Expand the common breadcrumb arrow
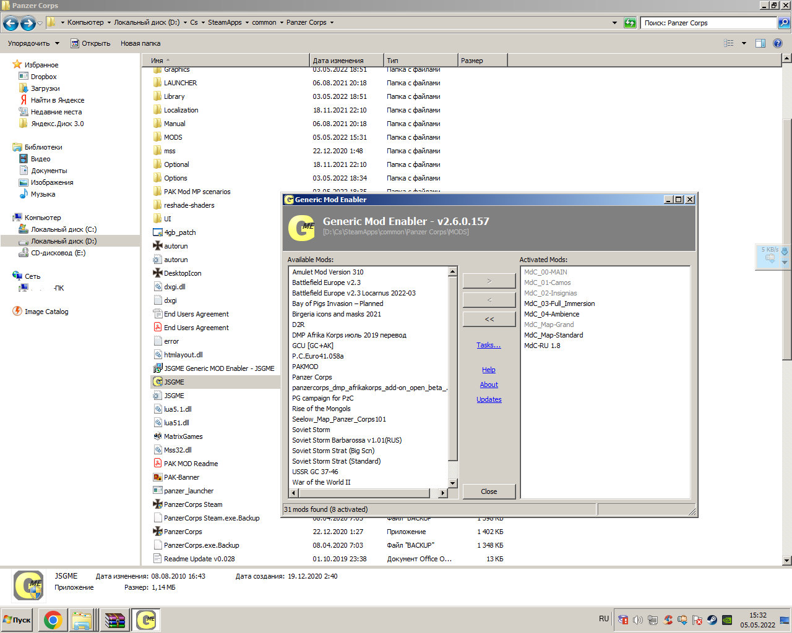This screenshot has height=633, width=792. pyautogui.click(x=281, y=22)
